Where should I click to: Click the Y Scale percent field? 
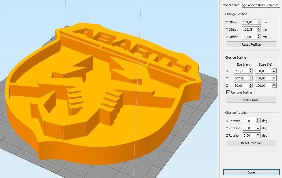(x=263, y=78)
